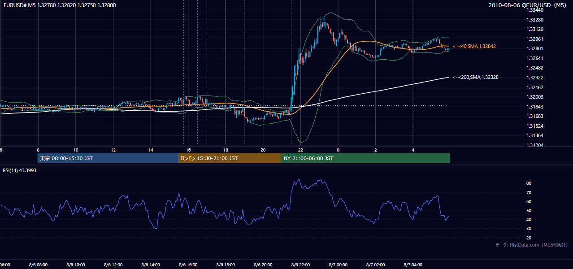Click price axis value 1.31683
The height and width of the screenshot is (269, 573).
[535, 116]
